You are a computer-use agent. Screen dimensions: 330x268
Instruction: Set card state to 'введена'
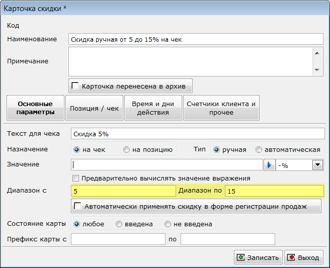(119, 224)
